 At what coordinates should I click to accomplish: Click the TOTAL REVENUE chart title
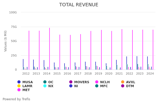pos(79,5)
